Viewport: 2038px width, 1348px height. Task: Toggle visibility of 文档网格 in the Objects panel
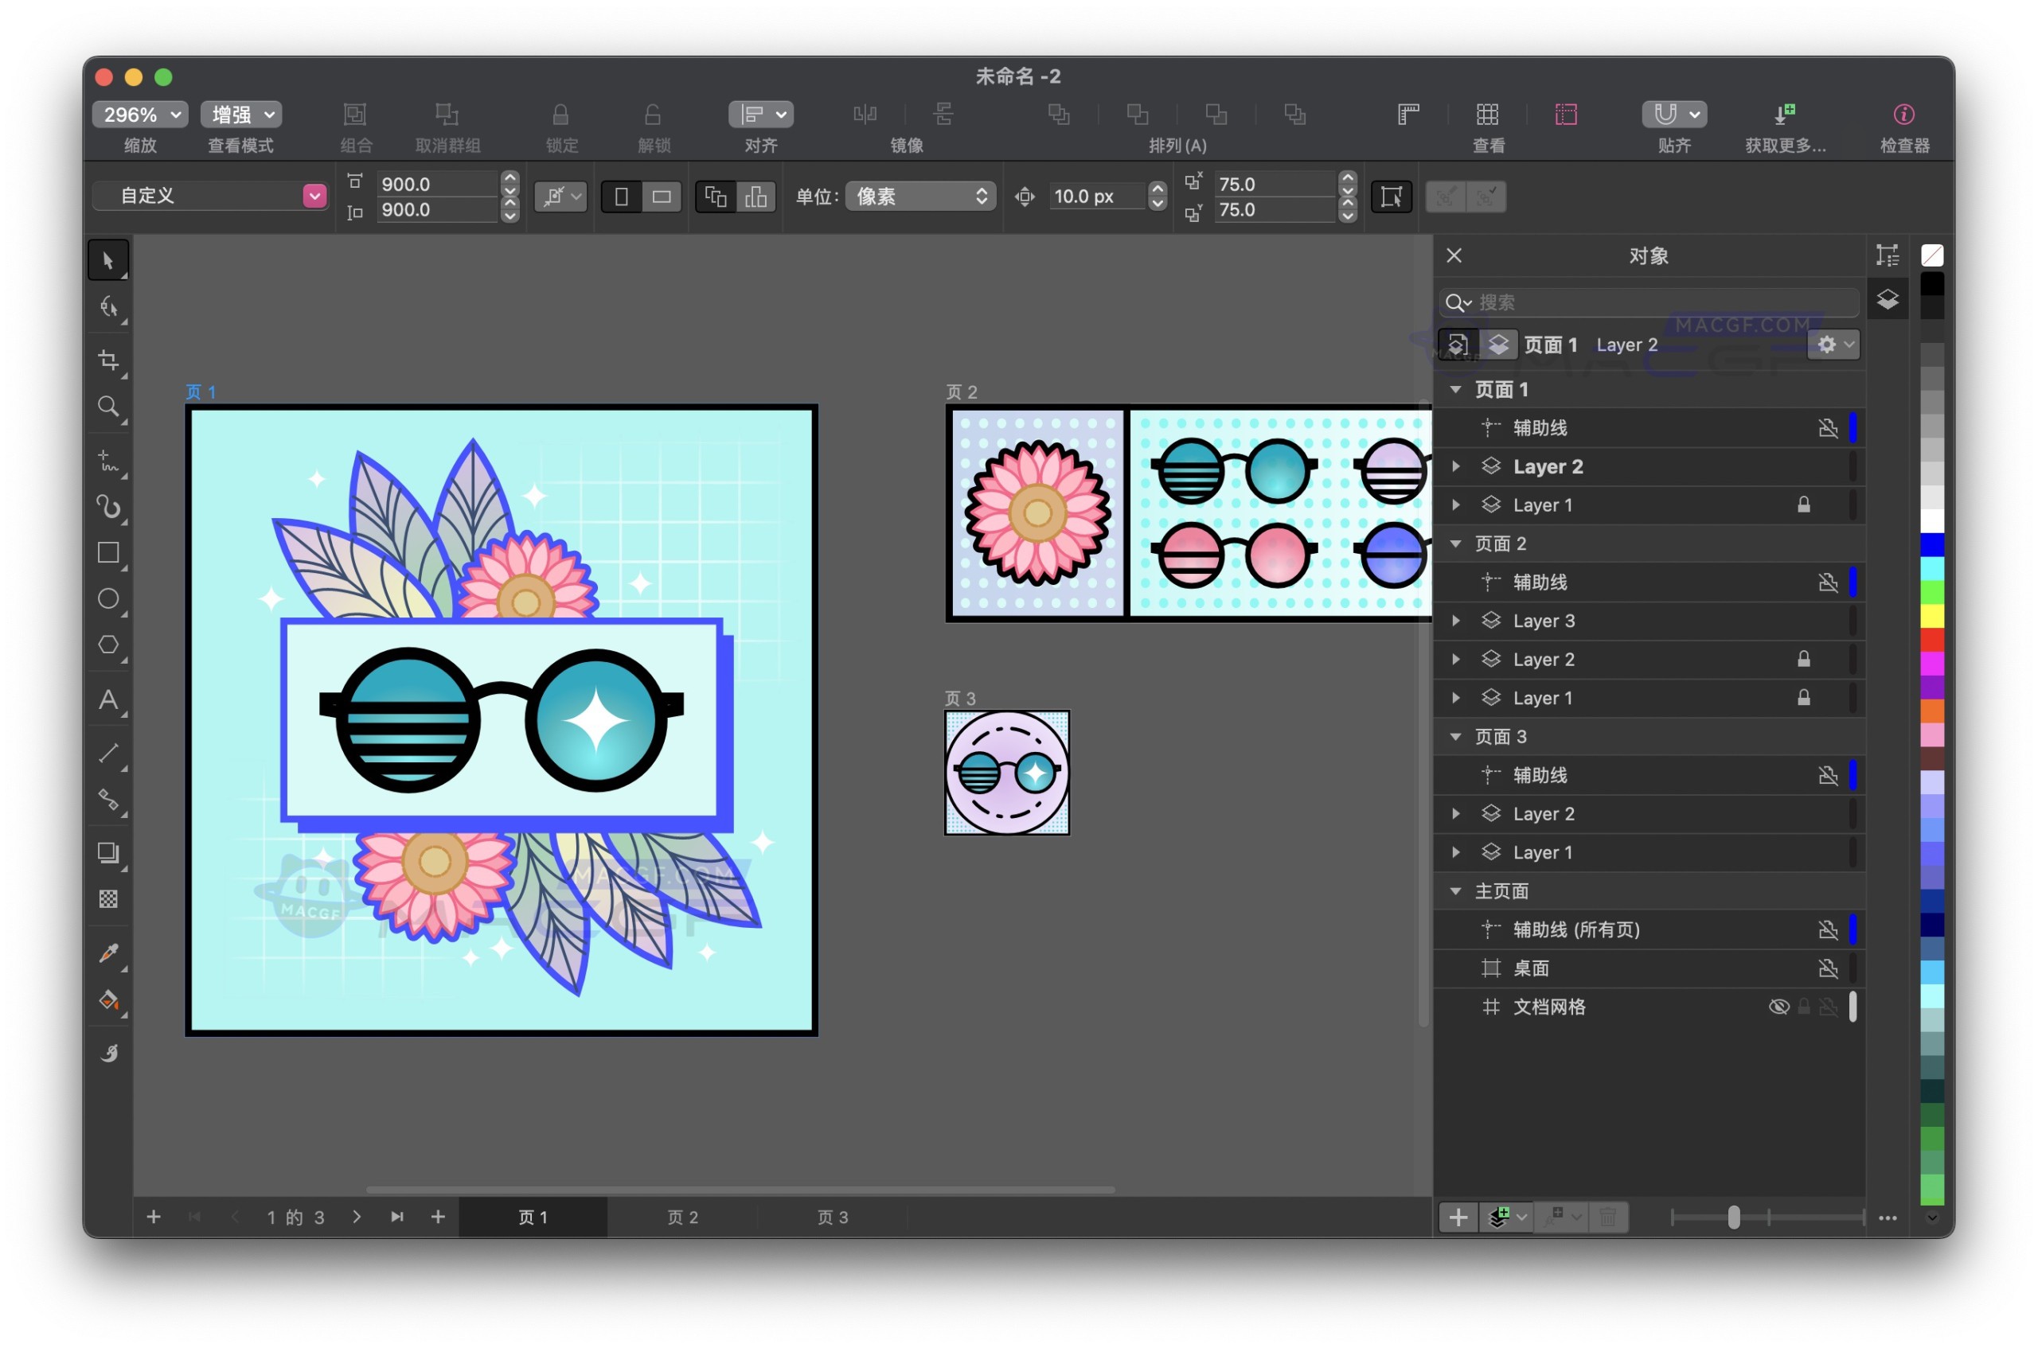1778,1007
